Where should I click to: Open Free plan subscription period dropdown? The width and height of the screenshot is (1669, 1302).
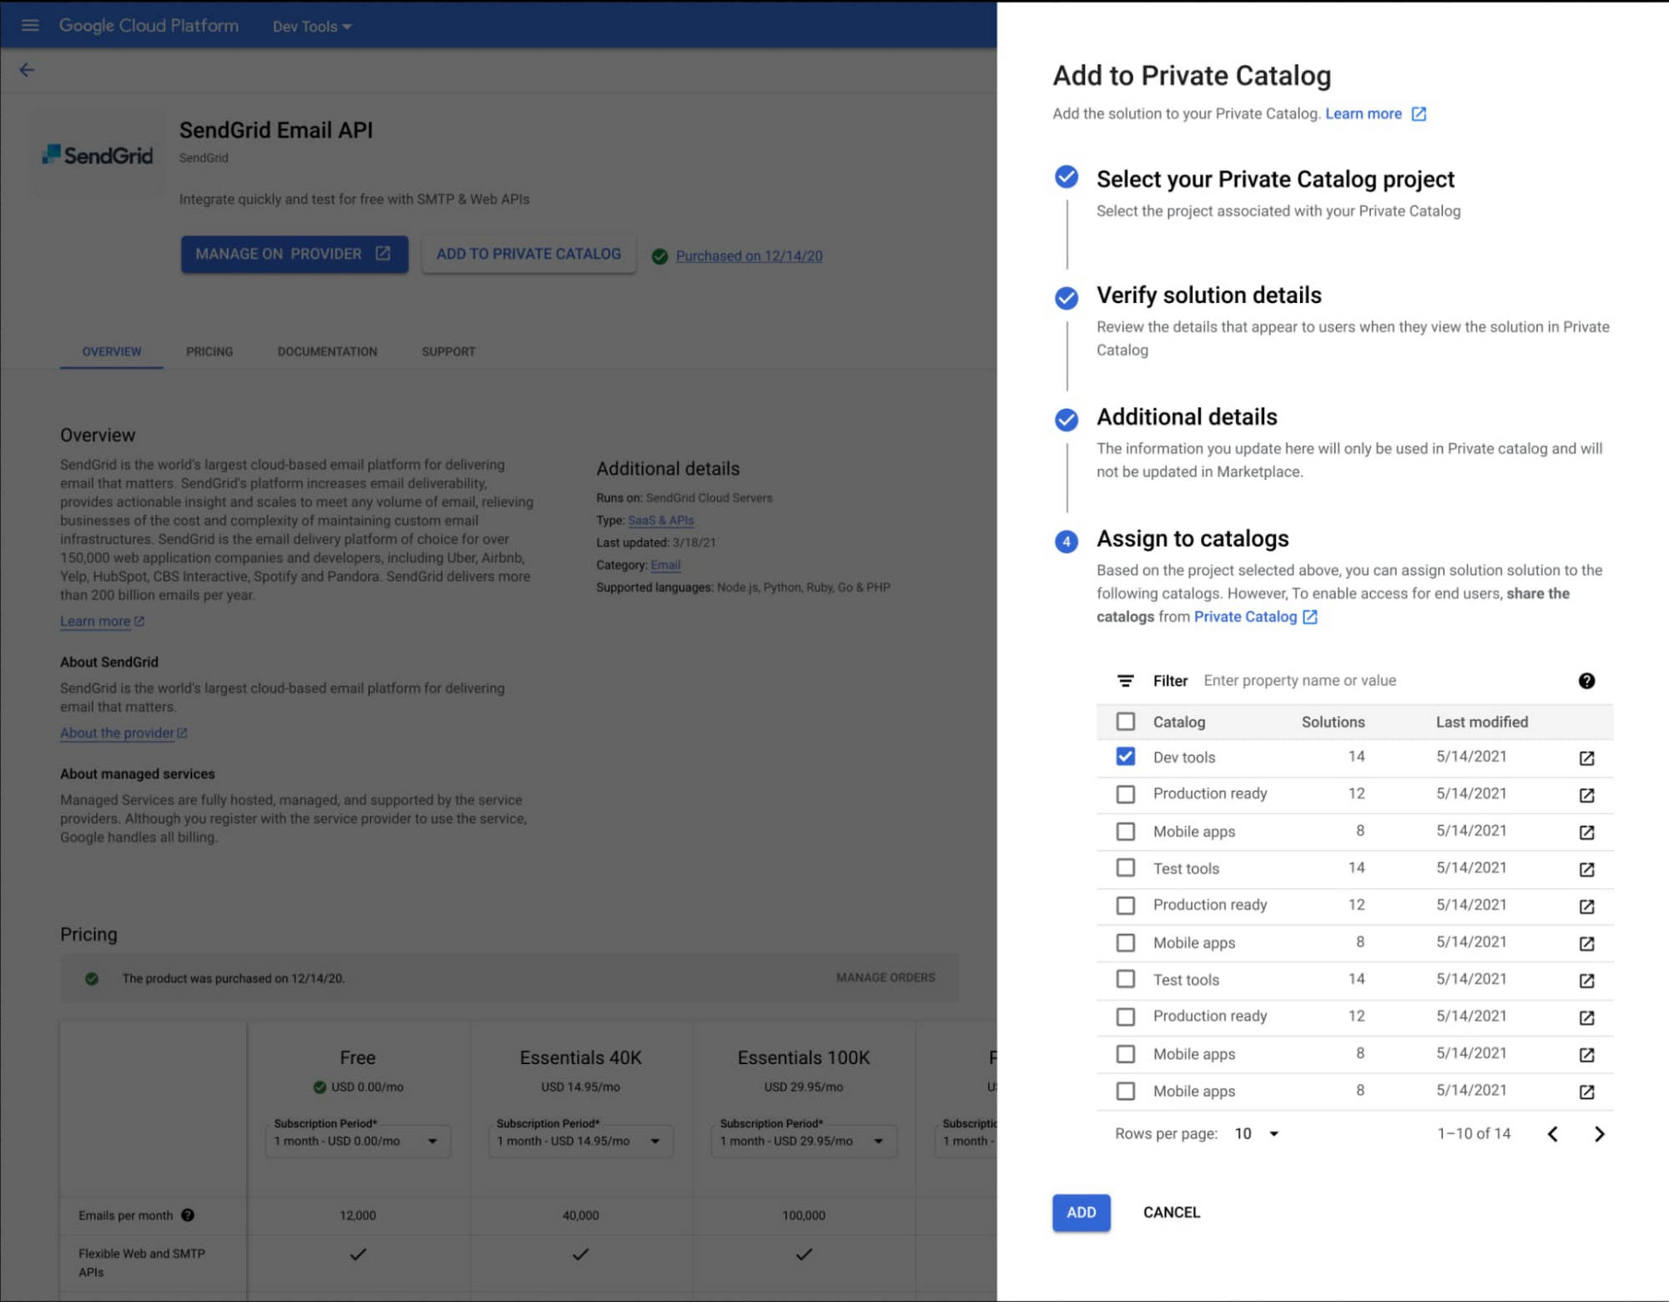pyautogui.click(x=358, y=1141)
